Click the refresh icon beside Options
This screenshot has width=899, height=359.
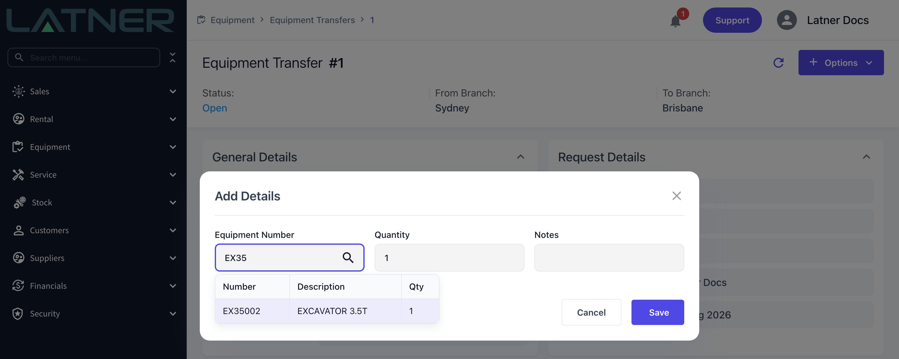click(x=779, y=63)
